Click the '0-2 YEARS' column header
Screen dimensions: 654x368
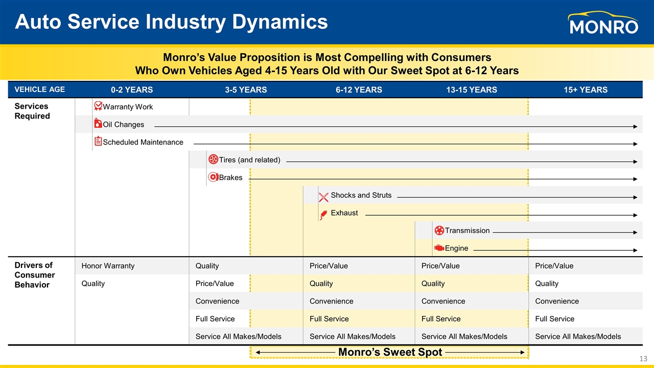132,90
